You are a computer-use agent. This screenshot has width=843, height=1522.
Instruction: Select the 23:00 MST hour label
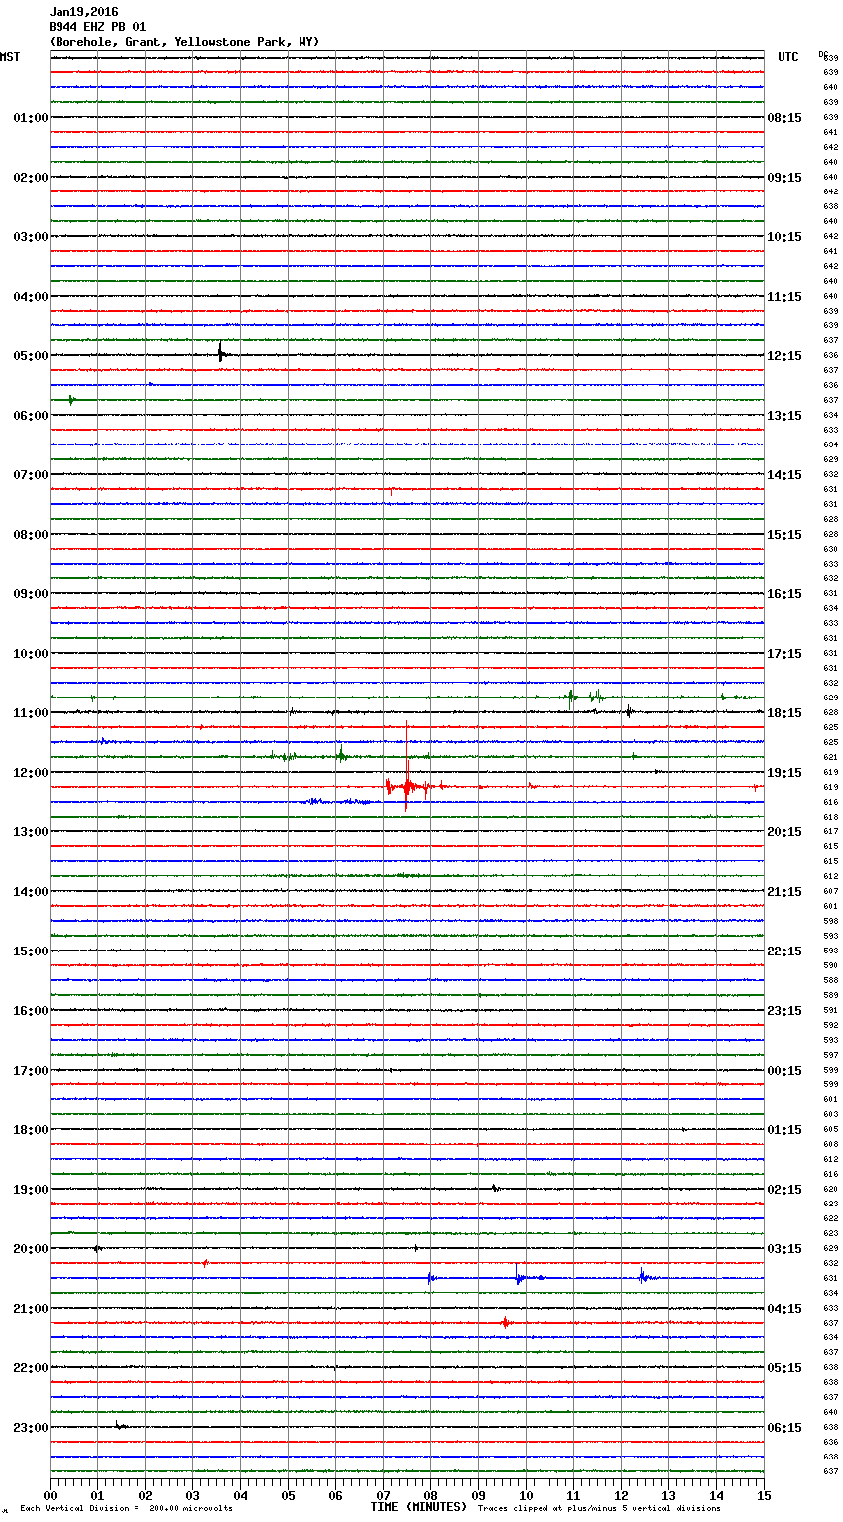(31, 1428)
